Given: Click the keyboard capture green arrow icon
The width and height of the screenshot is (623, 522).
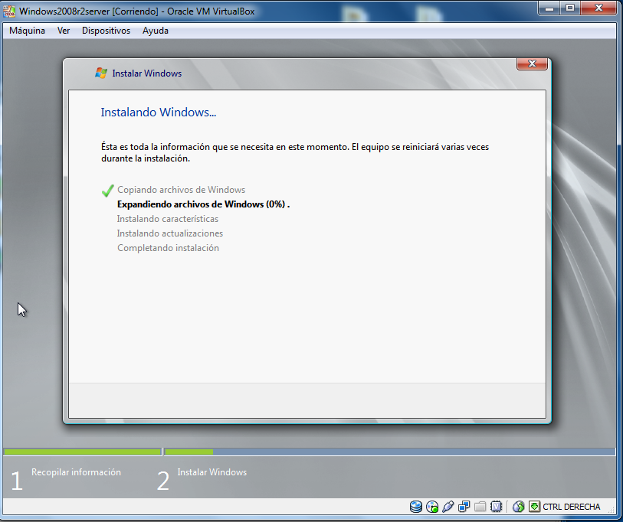Looking at the screenshot, I should click(534, 507).
